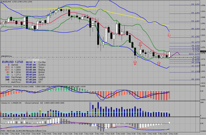This screenshot has width=206, height=135.
Task: Click the MetaQuotes copyright text
Action: click(24, 131)
